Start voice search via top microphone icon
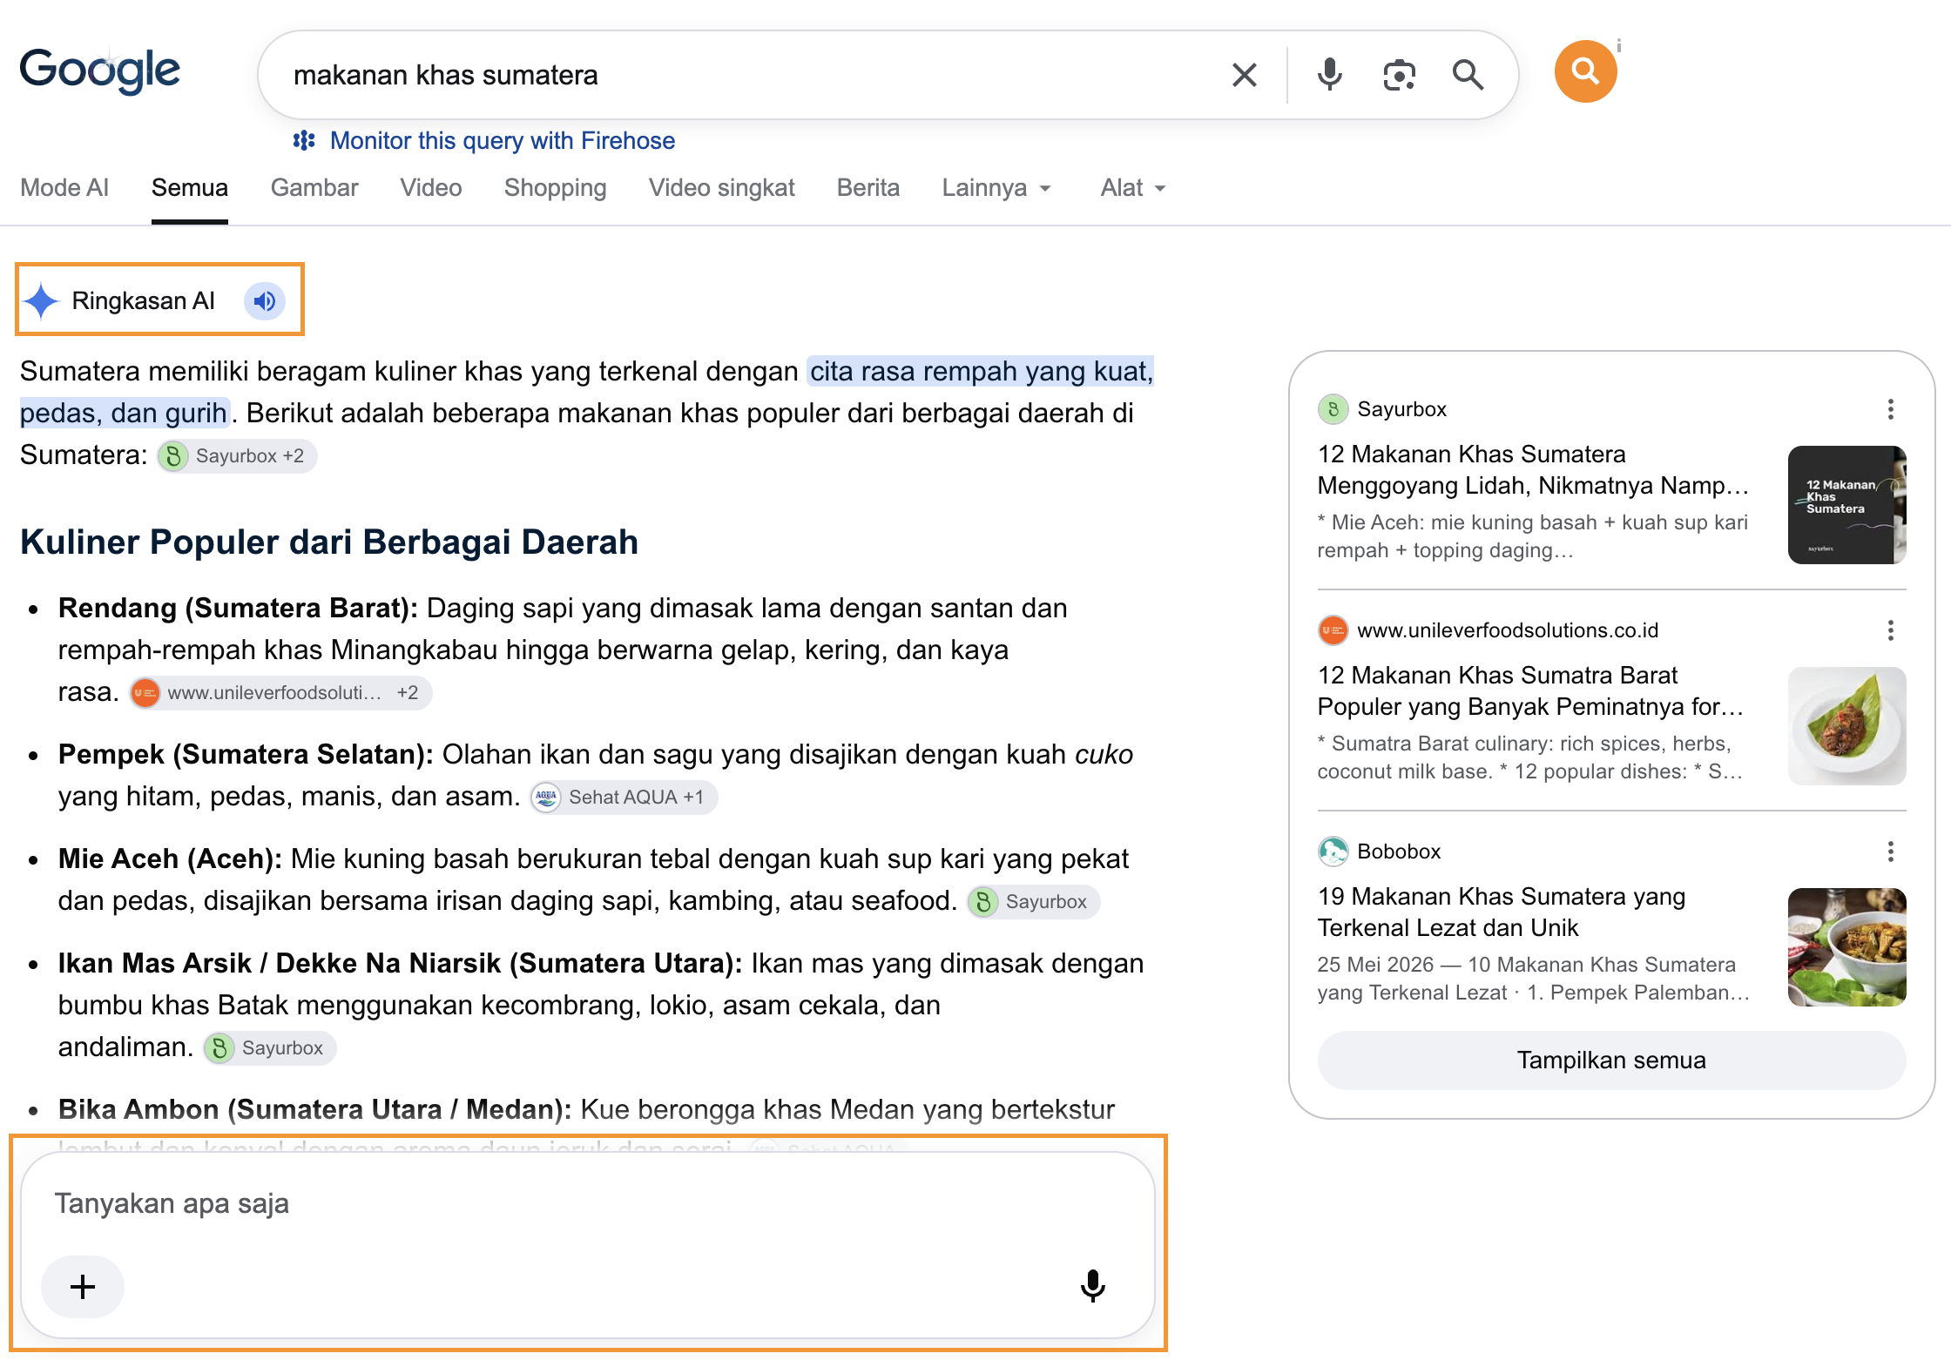 1329,75
